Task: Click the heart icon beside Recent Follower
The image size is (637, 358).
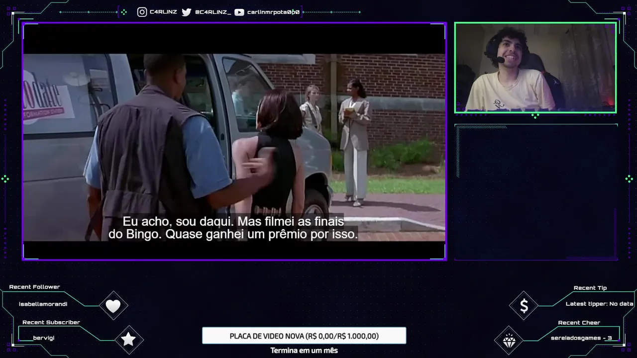Action: [x=113, y=306]
